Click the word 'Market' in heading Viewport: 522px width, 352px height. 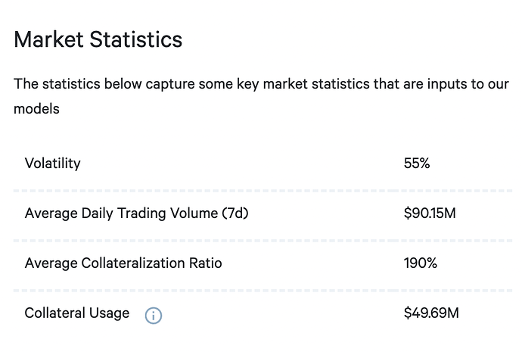(x=48, y=39)
